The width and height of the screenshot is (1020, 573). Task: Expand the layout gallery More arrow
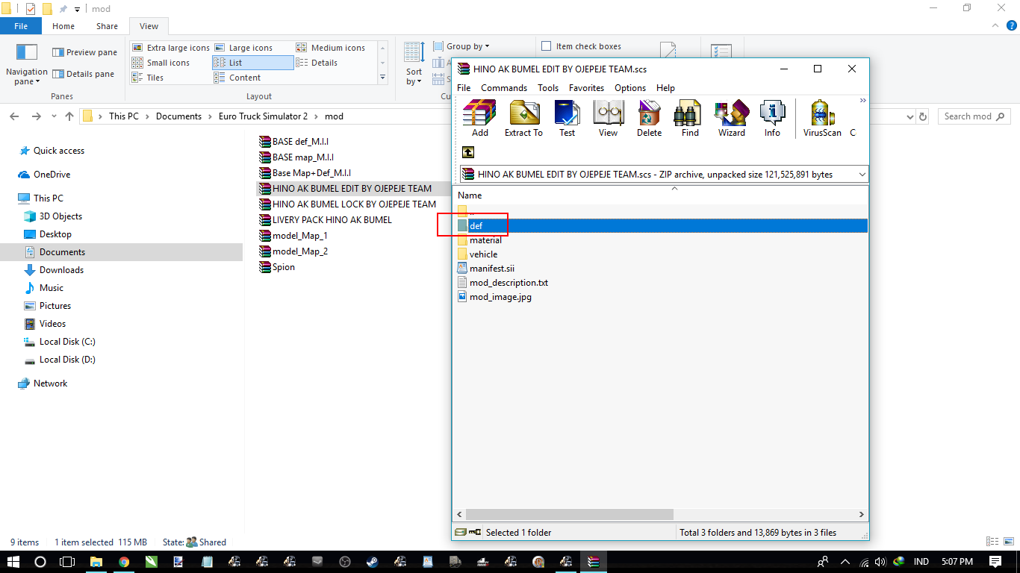click(x=382, y=77)
